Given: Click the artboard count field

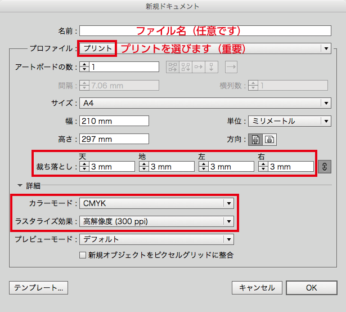Looking at the screenshot, I should [x=124, y=66].
